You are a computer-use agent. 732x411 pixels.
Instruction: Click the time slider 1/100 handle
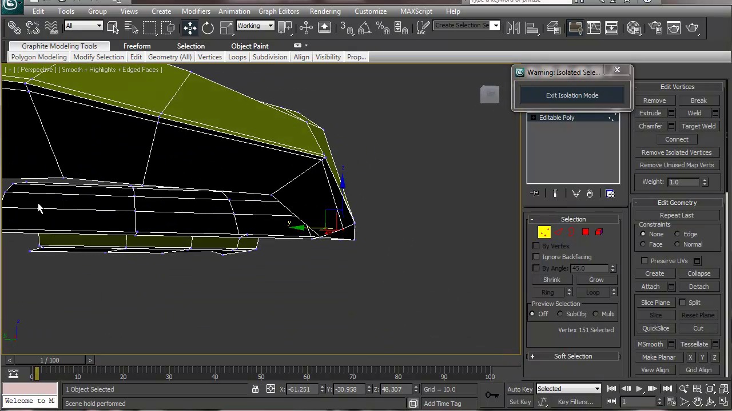[x=49, y=360]
